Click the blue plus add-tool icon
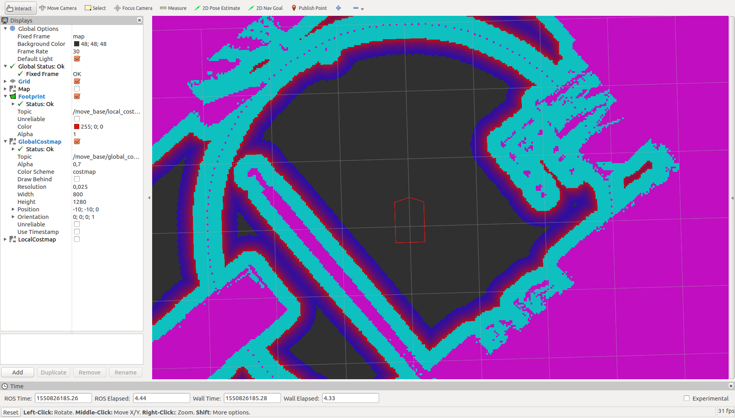The image size is (735, 418). pyautogui.click(x=338, y=8)
